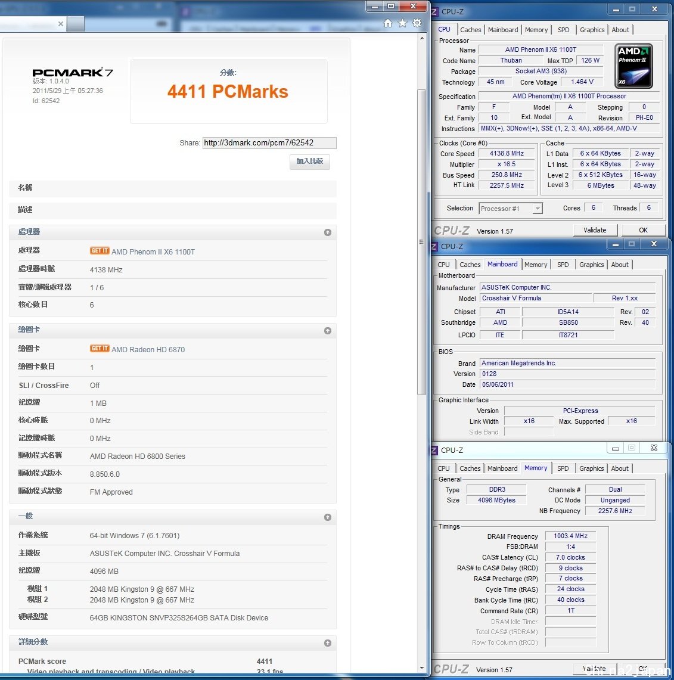Click the CAS# Latency 7.0 clocks value
This screenshot has height=680, width=674.
pyautogui.click(x=570, y=558)
